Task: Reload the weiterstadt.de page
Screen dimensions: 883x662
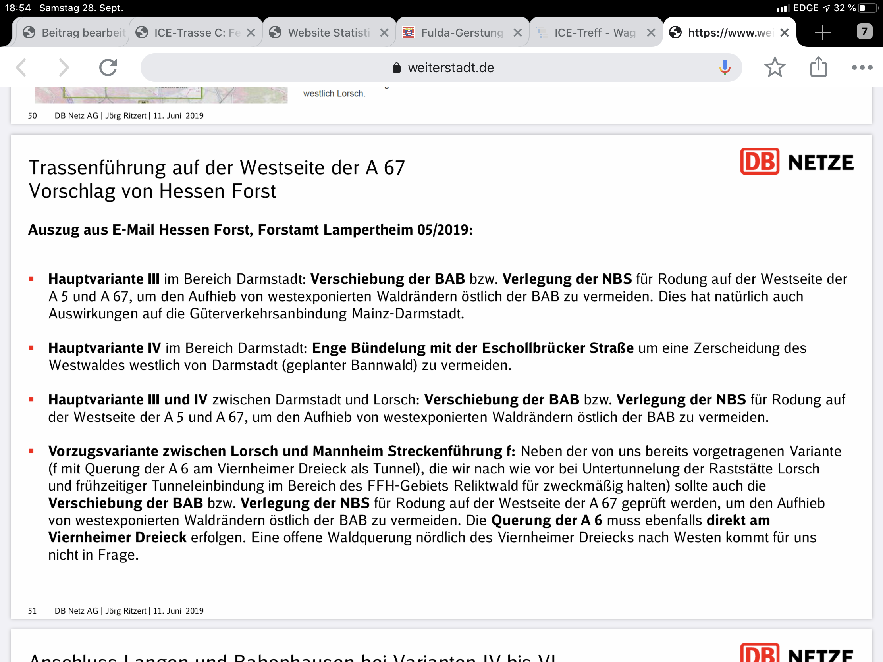Action: 108,67
